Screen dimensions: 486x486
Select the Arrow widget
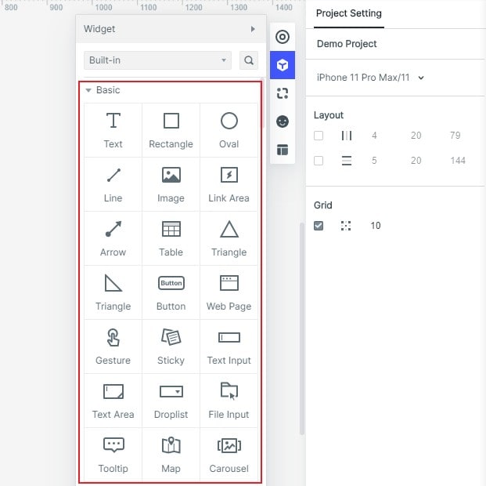coord(113,238)
